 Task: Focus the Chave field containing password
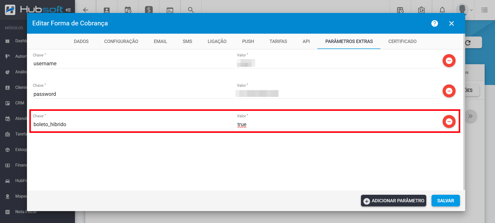point(134,94)
